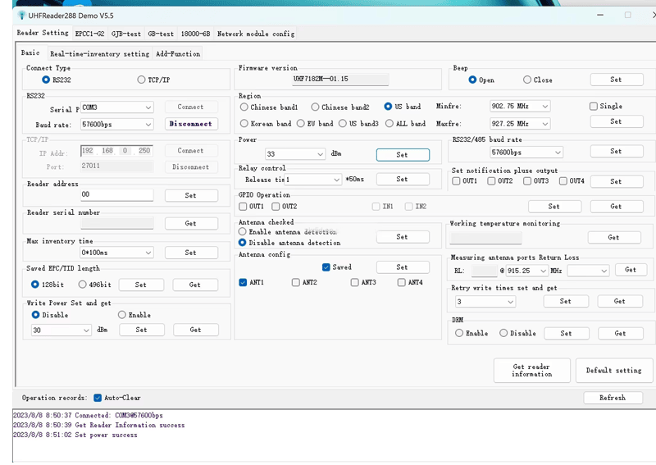Select 496bit saved EPC/TID length
The image size is (656, 465).
tap(94, 285)
